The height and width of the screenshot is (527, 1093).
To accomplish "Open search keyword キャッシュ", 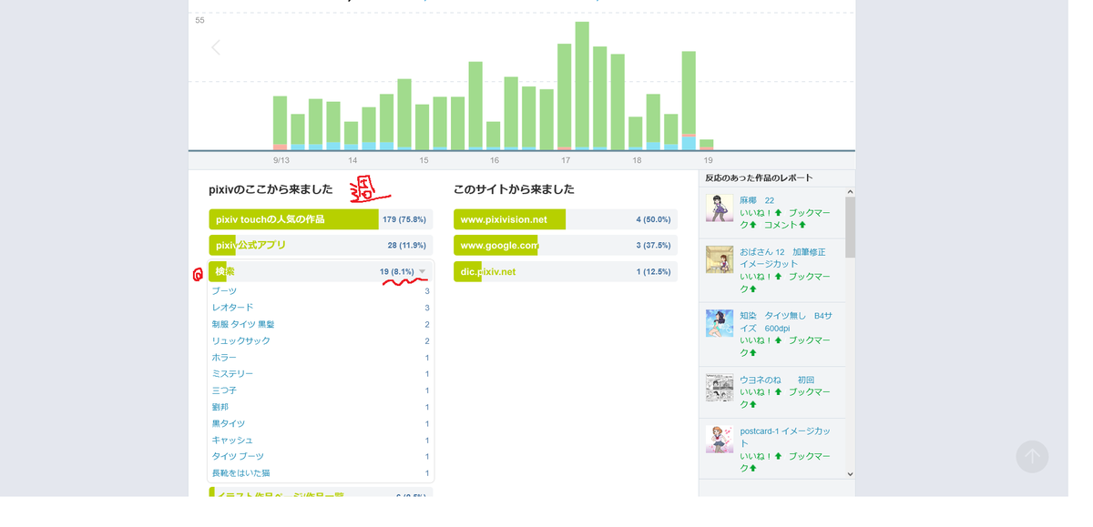I will (232, 440).
